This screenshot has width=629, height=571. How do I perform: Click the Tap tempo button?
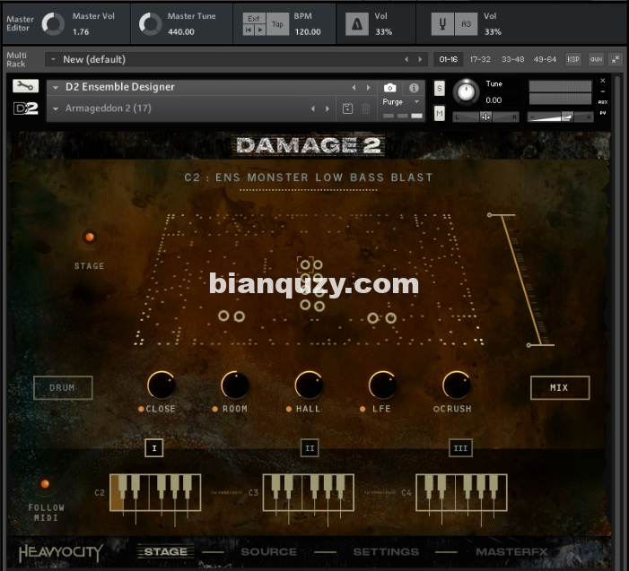click(x=277, y=24)
